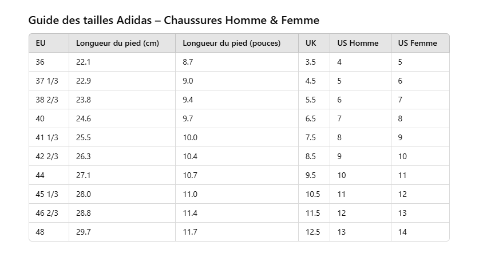
Task: Select the EU size 48 cell
Action: click(40, 232)
